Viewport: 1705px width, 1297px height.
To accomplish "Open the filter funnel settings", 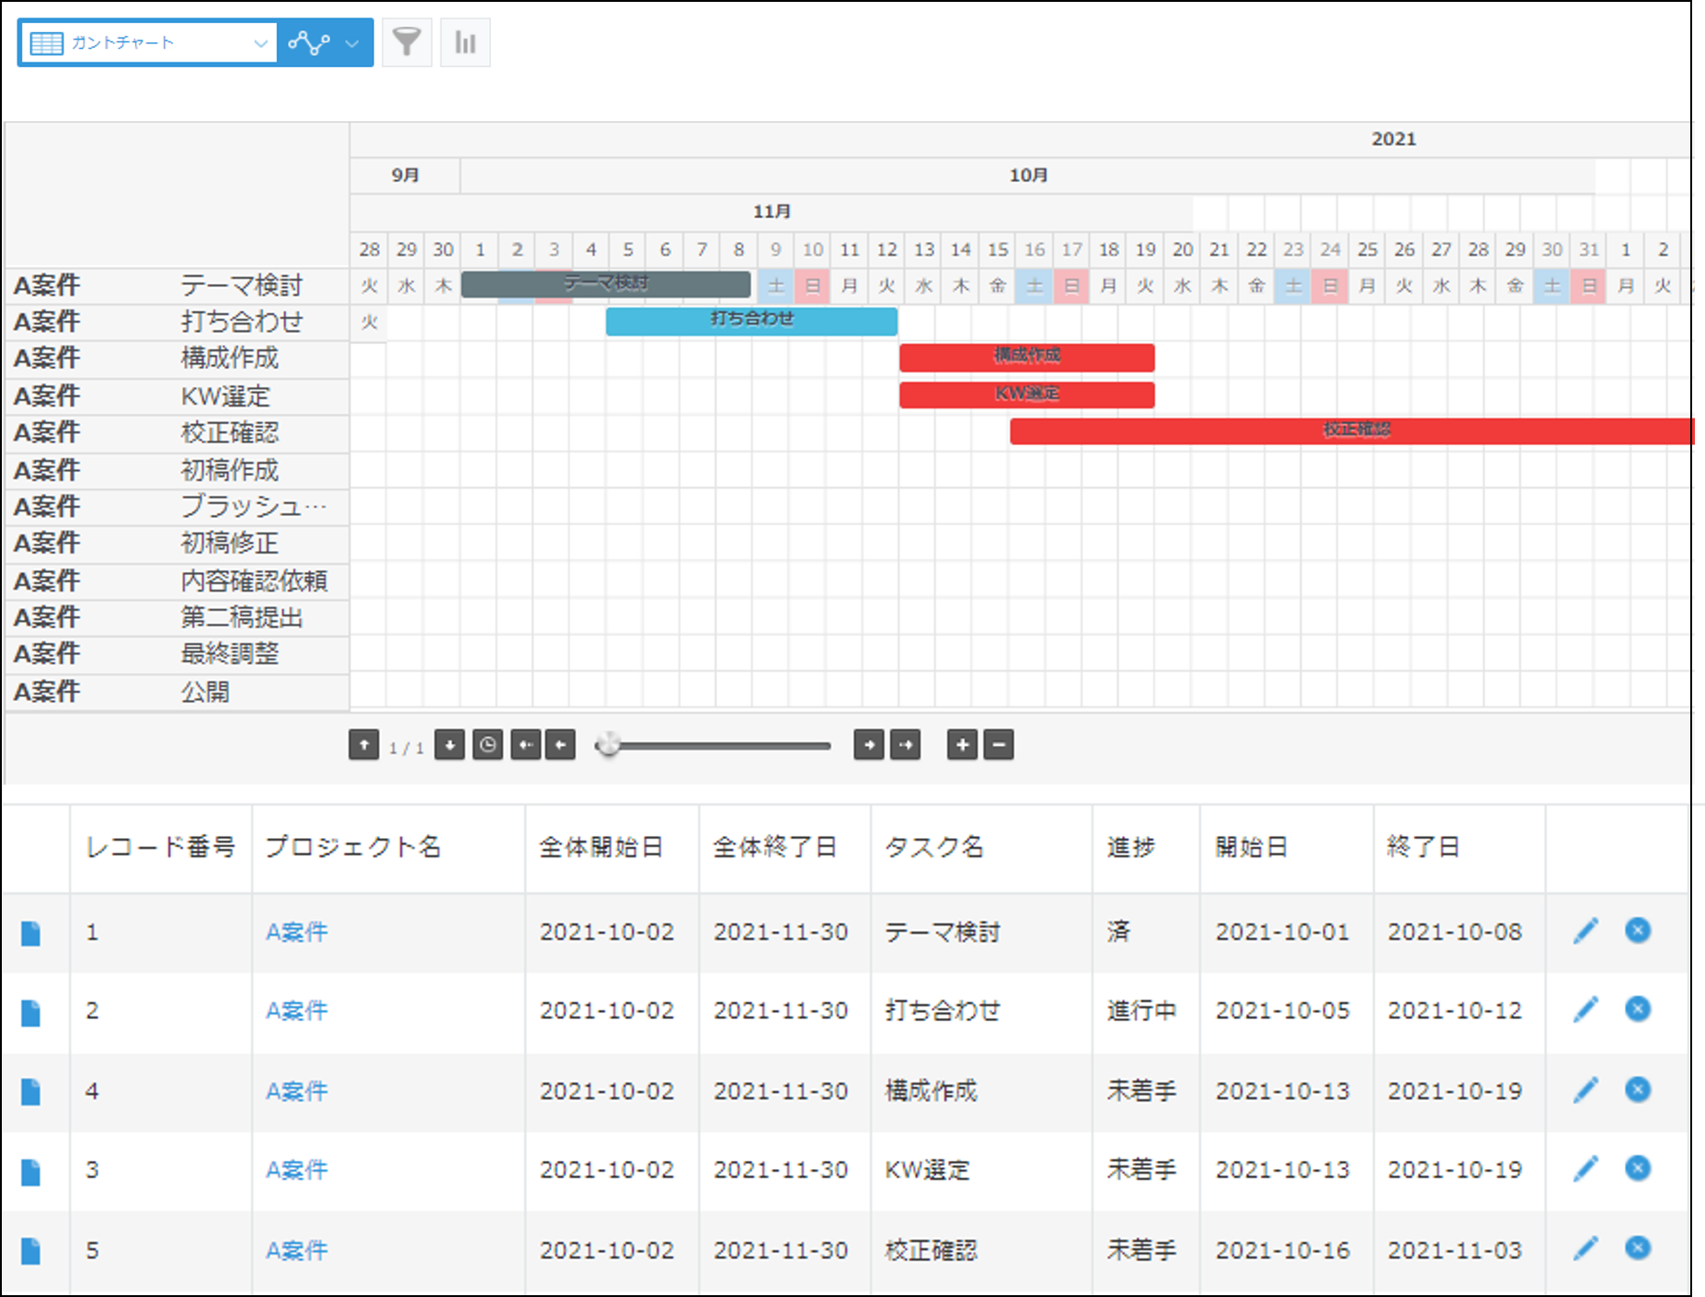I will click(x=406, y=42).
